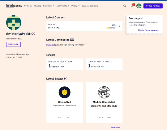
Task: Click View All badges link
Action: [x=115, y=127]
